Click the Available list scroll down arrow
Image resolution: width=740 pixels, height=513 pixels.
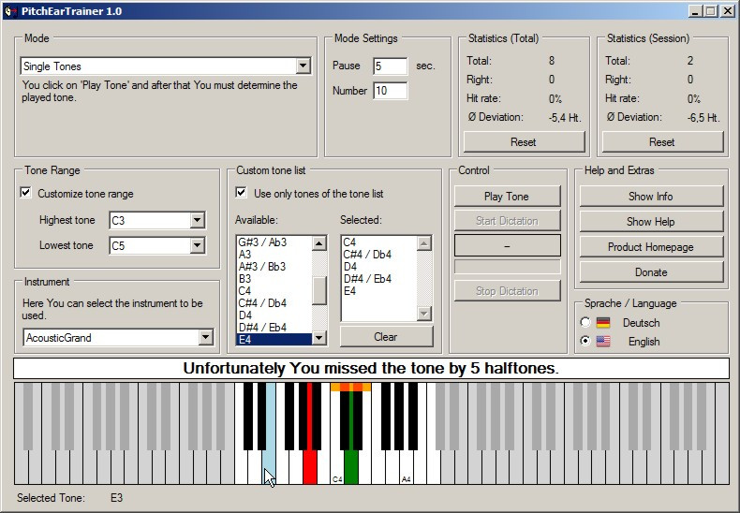(x=319, y=337)
